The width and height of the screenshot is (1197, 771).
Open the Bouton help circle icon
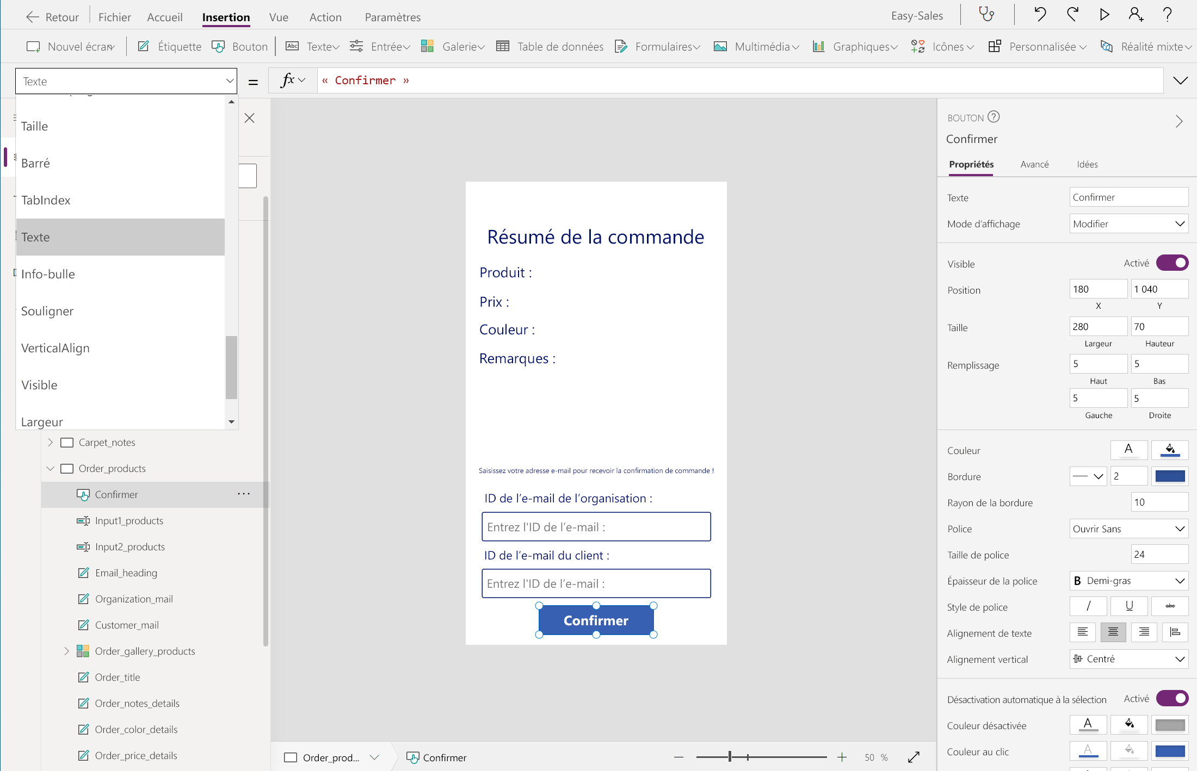[994, 117]
